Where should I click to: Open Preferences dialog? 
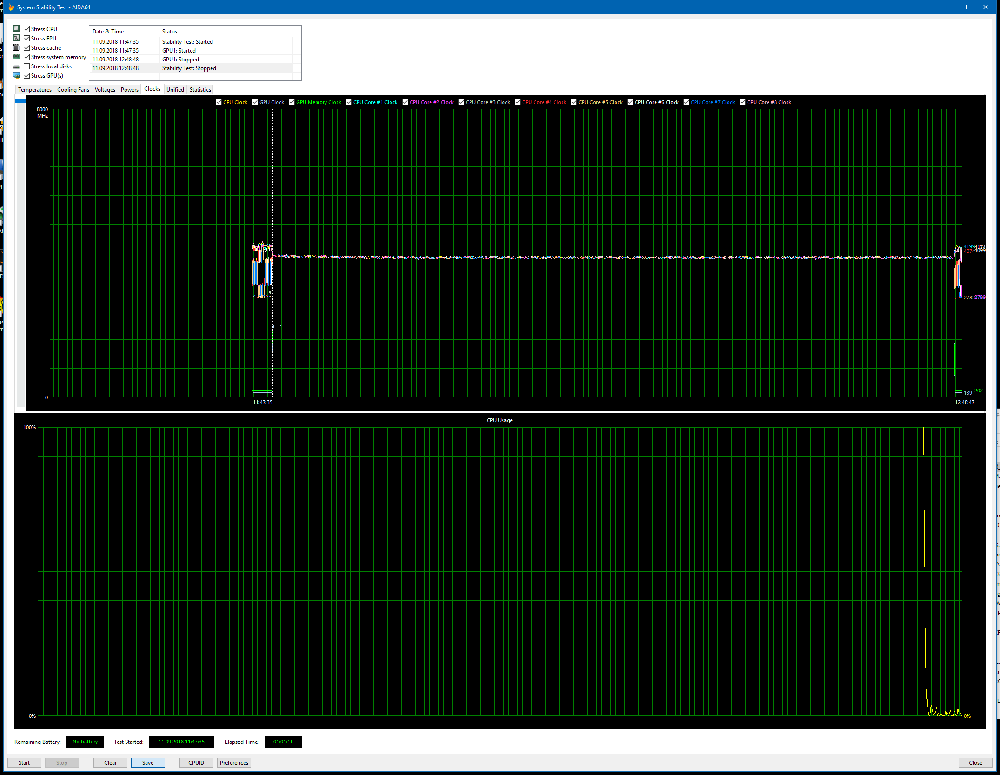[x=234, y=762]
